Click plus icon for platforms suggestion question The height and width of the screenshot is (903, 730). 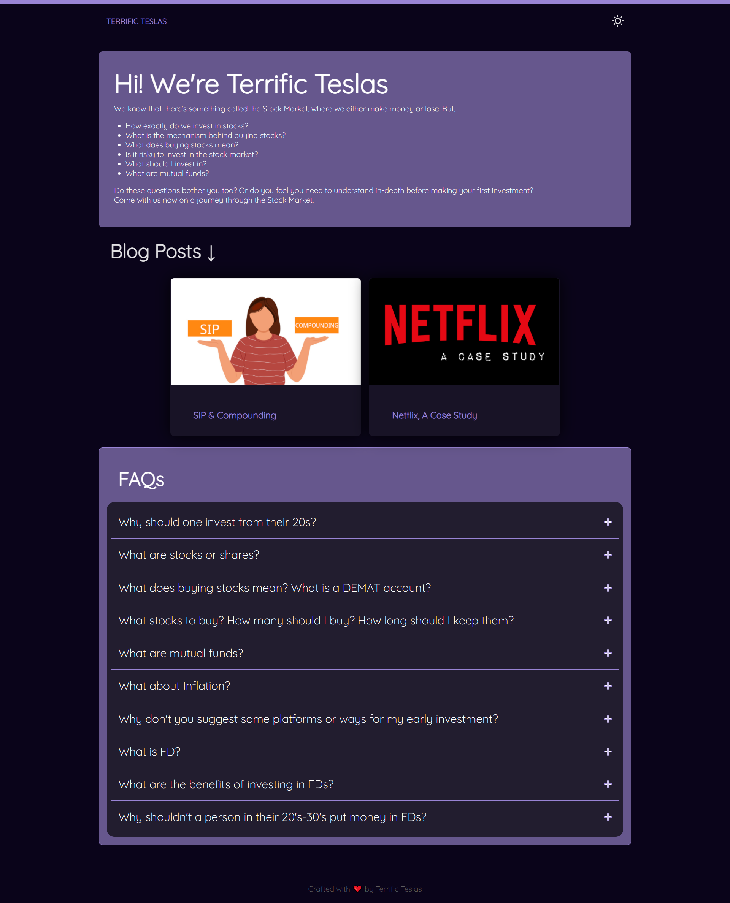(x=608, y=719)
